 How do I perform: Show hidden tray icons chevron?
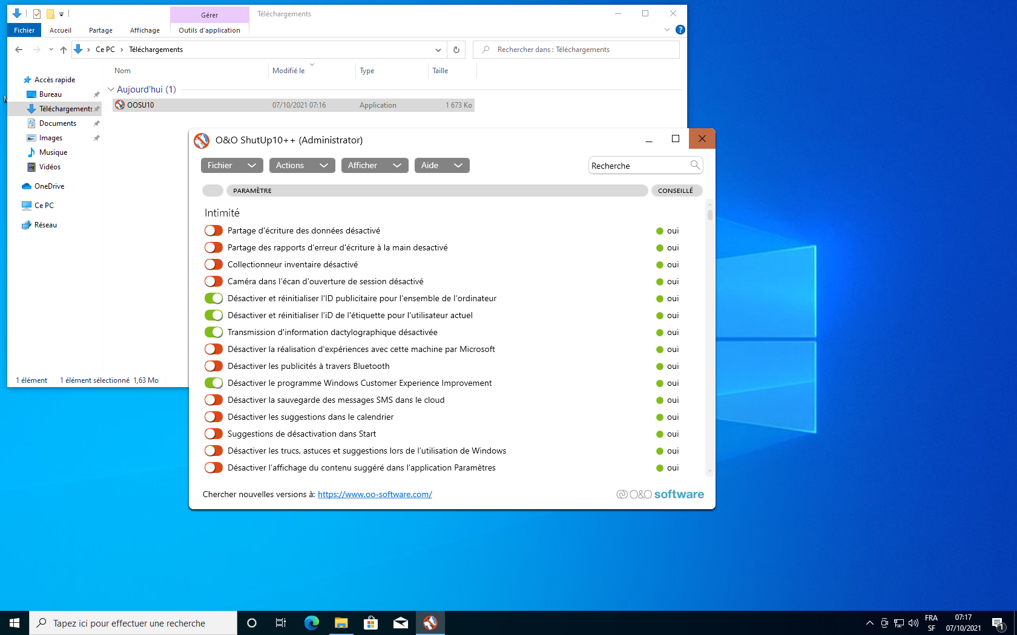[x=870, y=623]
